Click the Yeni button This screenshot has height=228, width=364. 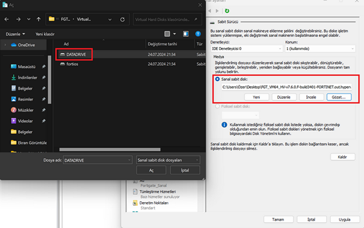[256, 97]
